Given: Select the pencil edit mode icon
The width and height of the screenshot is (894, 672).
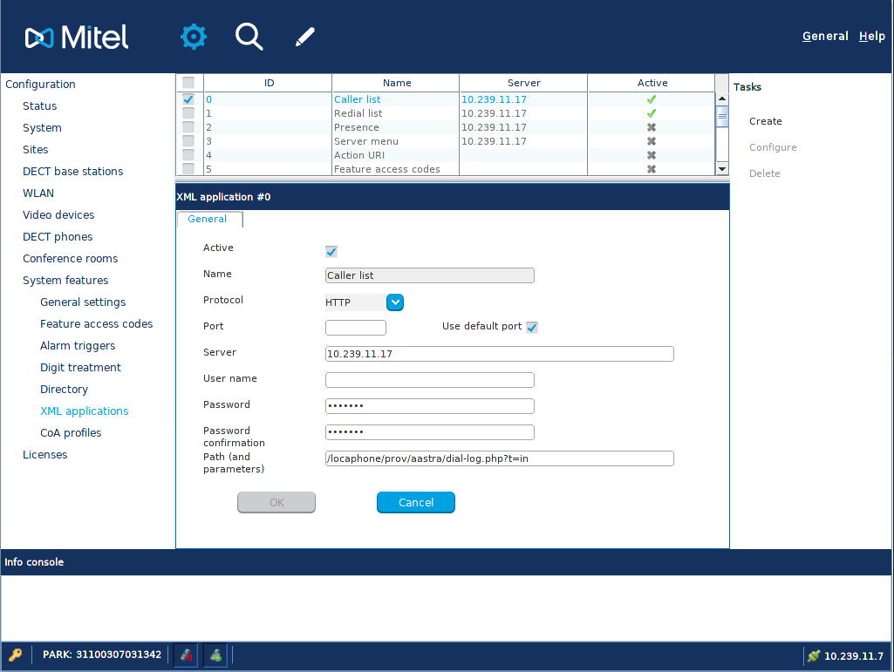Looking at the screenshot, I should coord(304,37).
